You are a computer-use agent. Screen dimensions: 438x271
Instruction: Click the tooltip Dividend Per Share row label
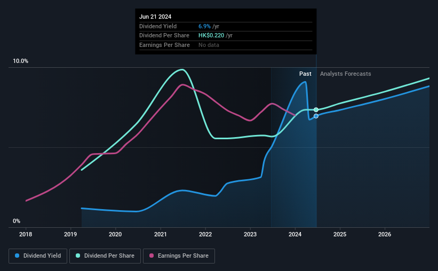(164, 36)
